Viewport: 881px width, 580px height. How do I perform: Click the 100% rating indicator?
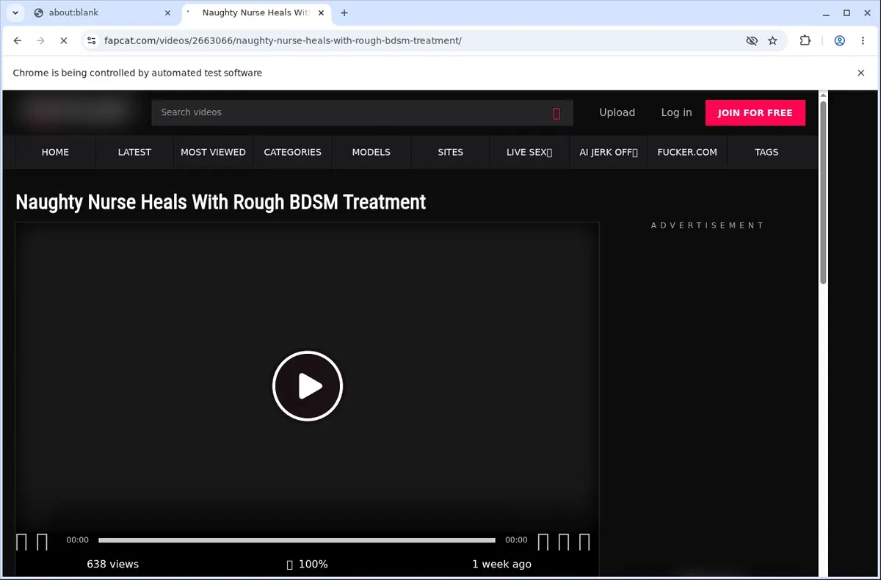[x=307, y=564]
